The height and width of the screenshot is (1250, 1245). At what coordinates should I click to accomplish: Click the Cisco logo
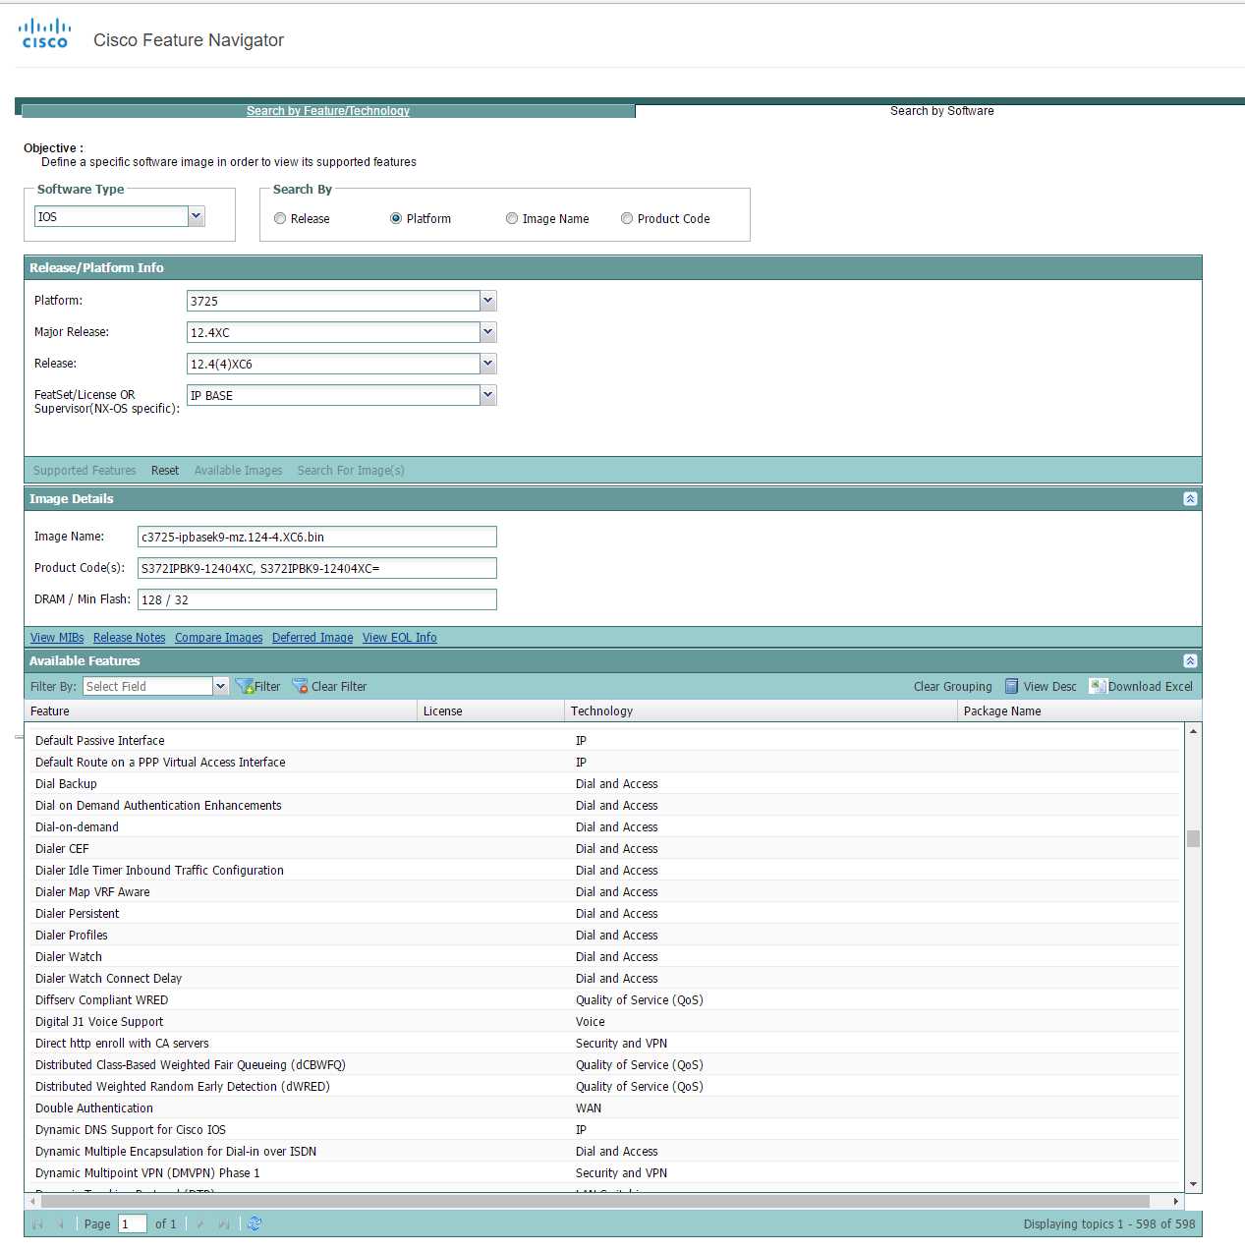click(x=44, y=33)
